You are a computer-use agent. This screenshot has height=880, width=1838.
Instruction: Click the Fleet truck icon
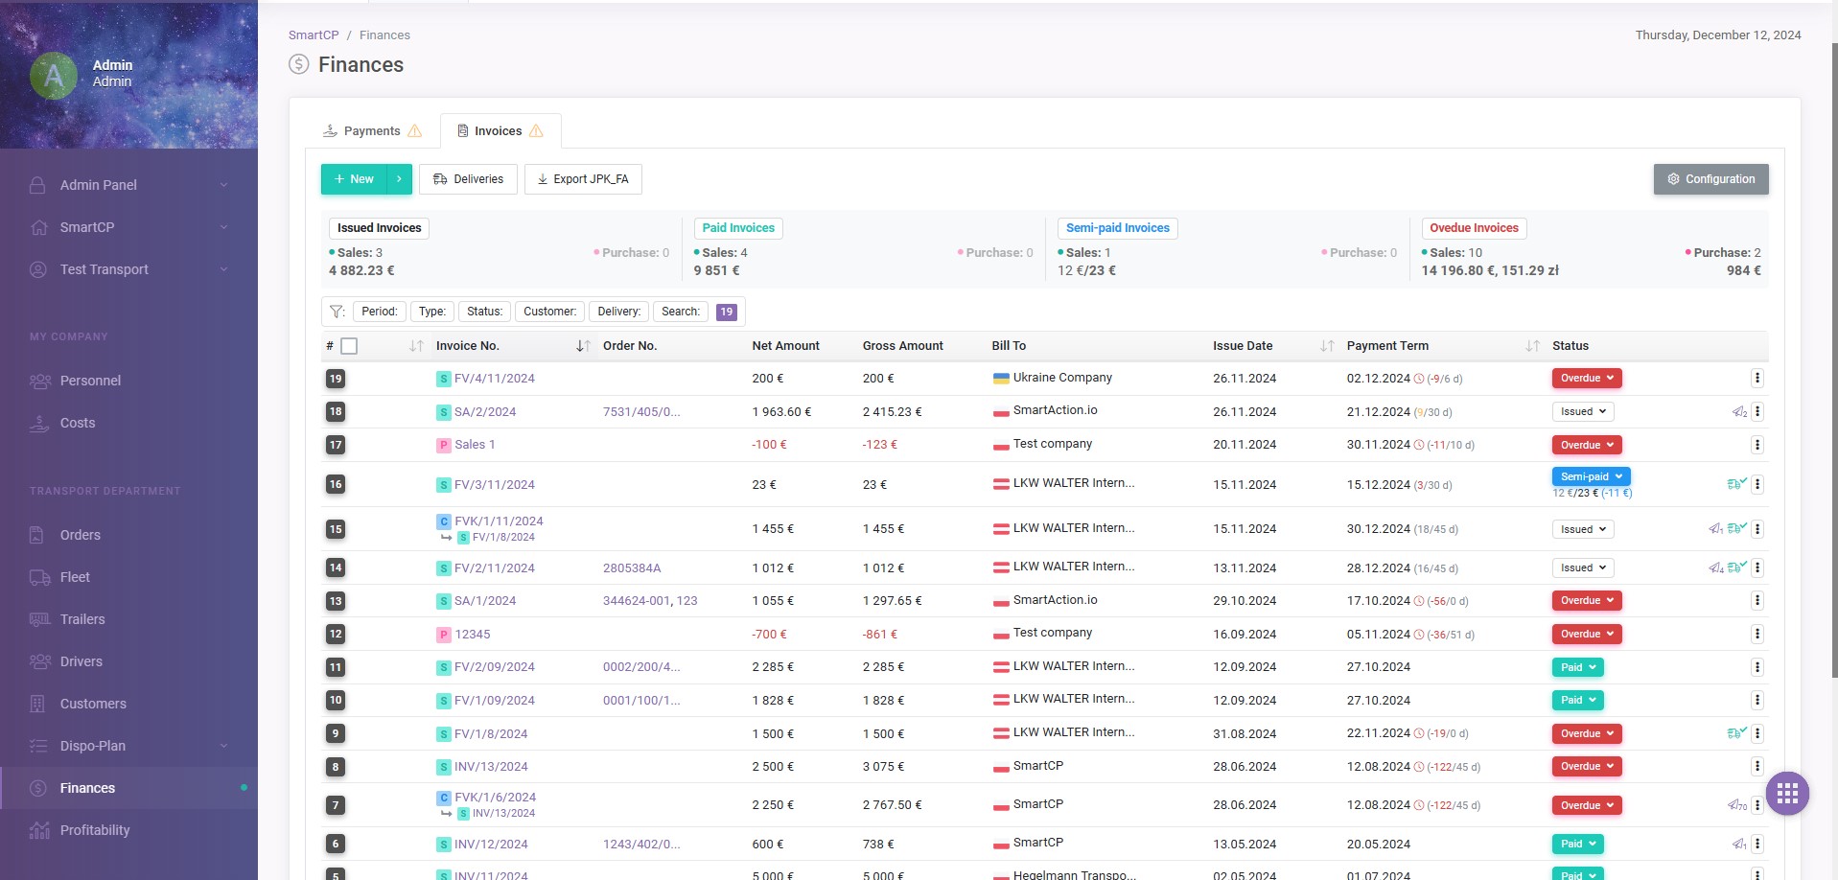coord(39,577)
